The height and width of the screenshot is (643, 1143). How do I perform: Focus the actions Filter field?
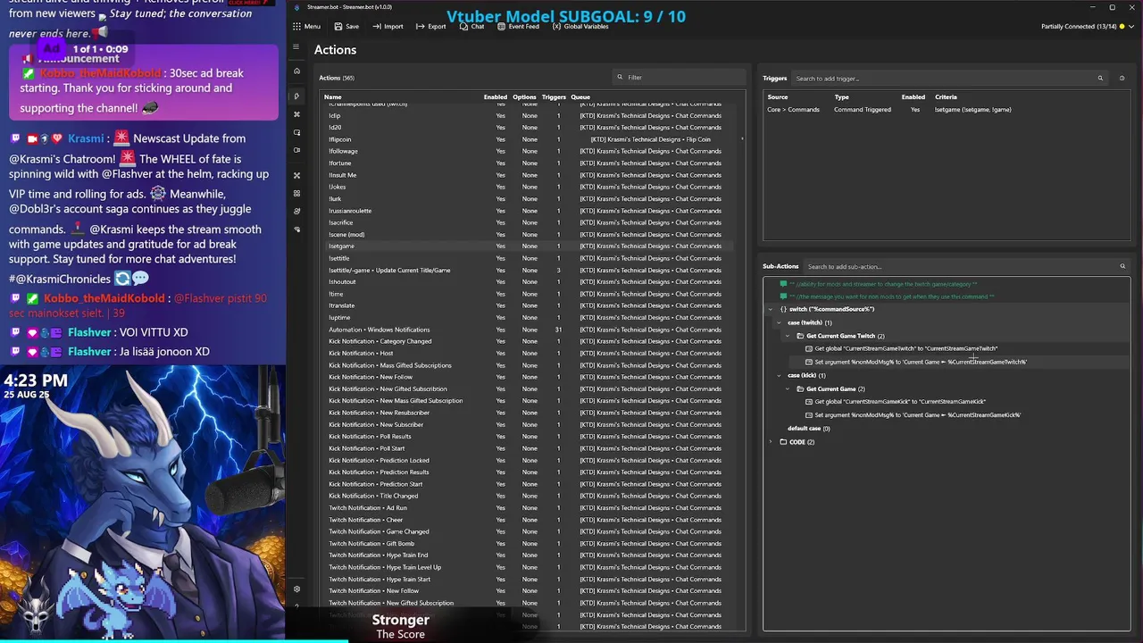pyautogui.click(x=679, y=78)
